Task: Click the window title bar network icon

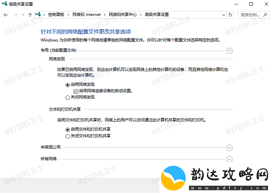Action: 5,4
